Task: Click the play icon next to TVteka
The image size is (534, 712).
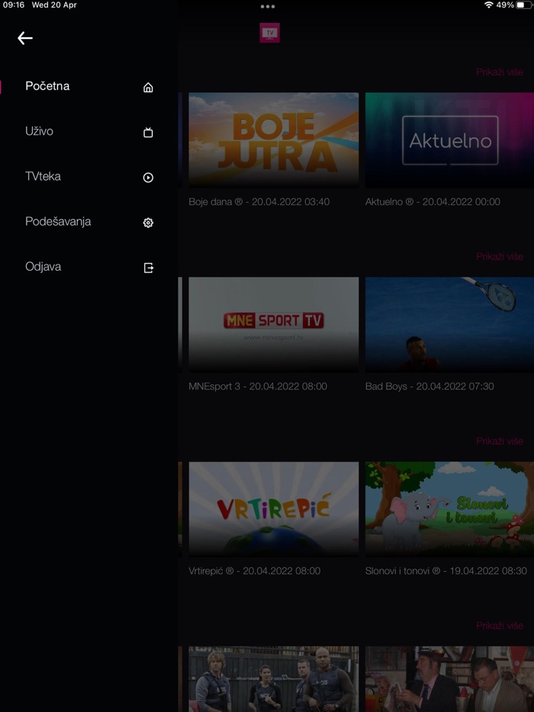Action: pos(148,178)
